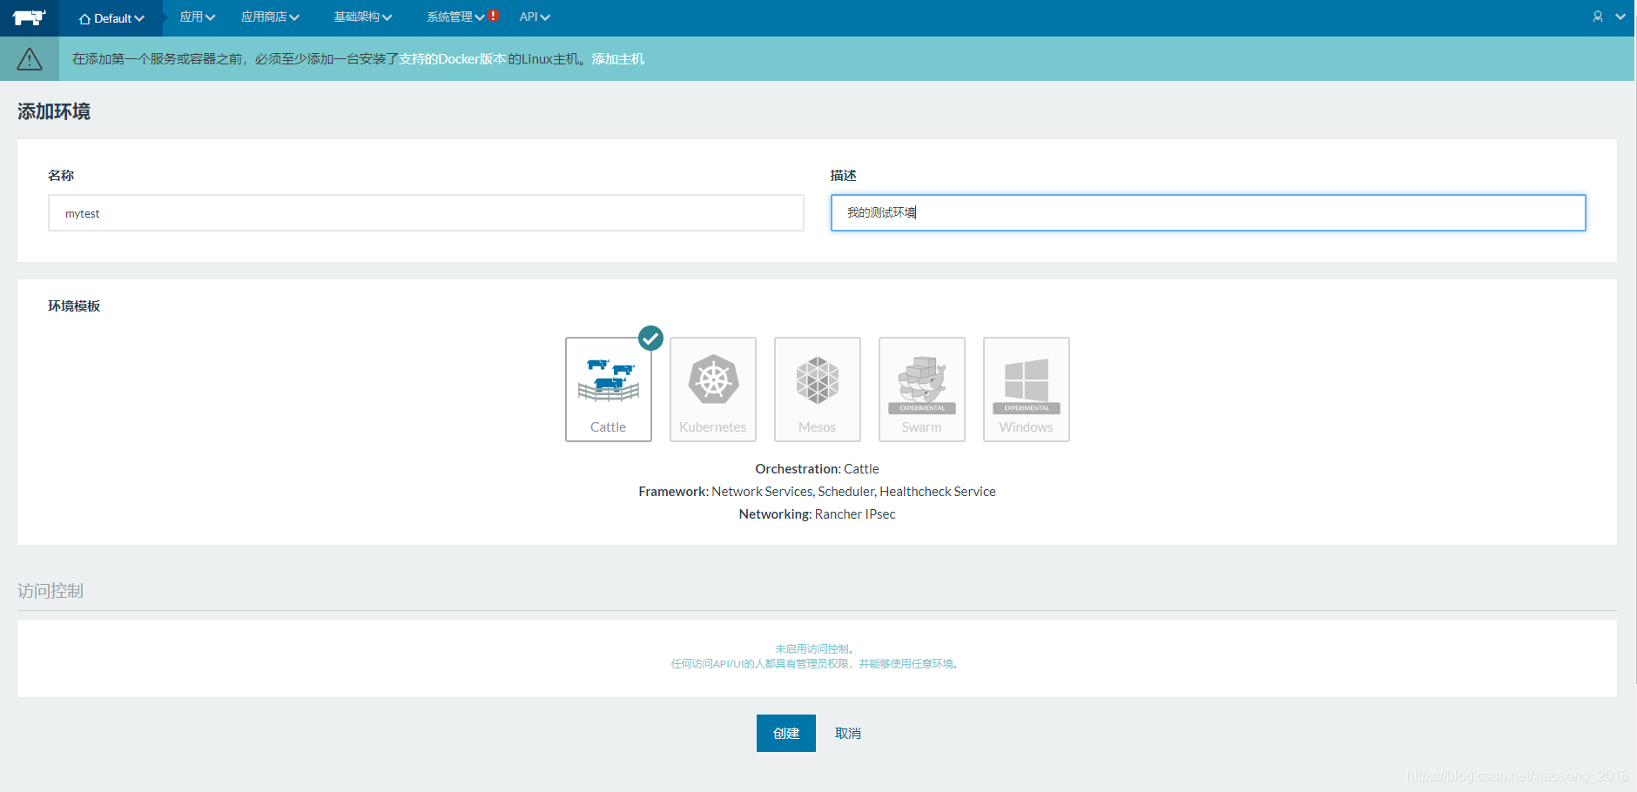Click the Framework services description line

click(x=817, y=492)
